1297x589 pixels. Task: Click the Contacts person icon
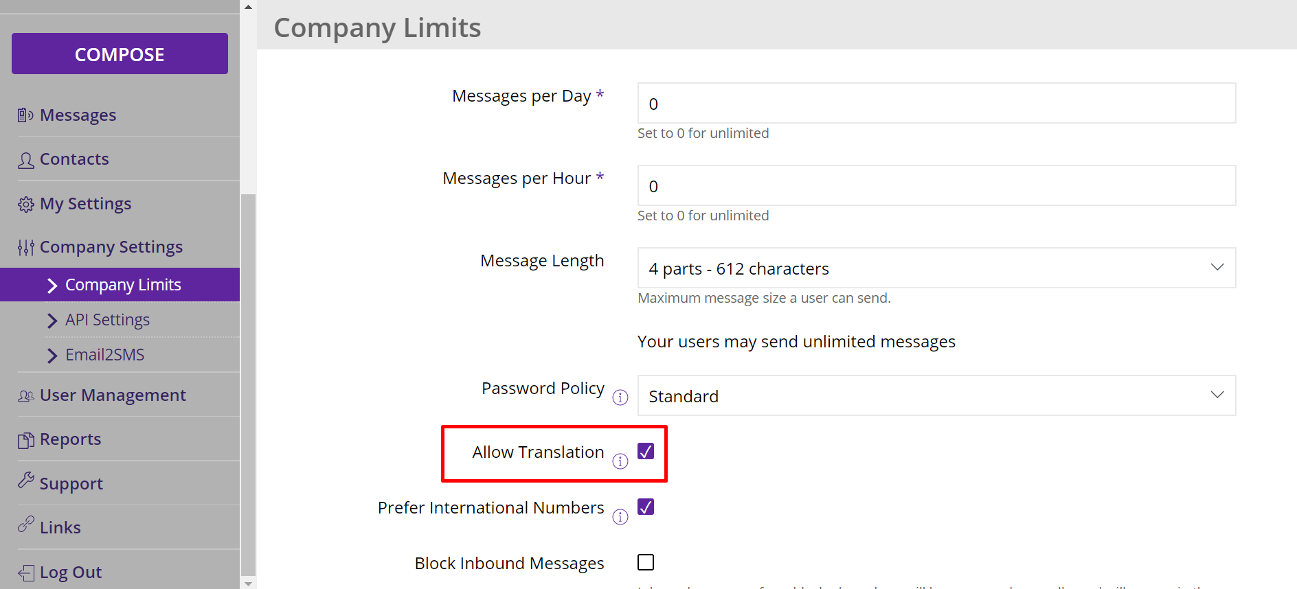pos(25,160)
